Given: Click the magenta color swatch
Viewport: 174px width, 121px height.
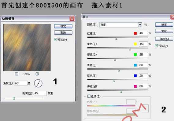Looking at the screenshot, I should (x=135, y=86).
